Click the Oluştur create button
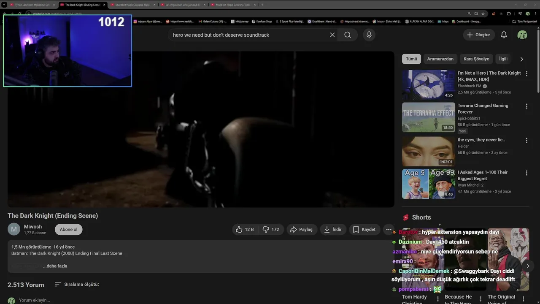Viewport: 540px width, 304px height. (479, 35)
